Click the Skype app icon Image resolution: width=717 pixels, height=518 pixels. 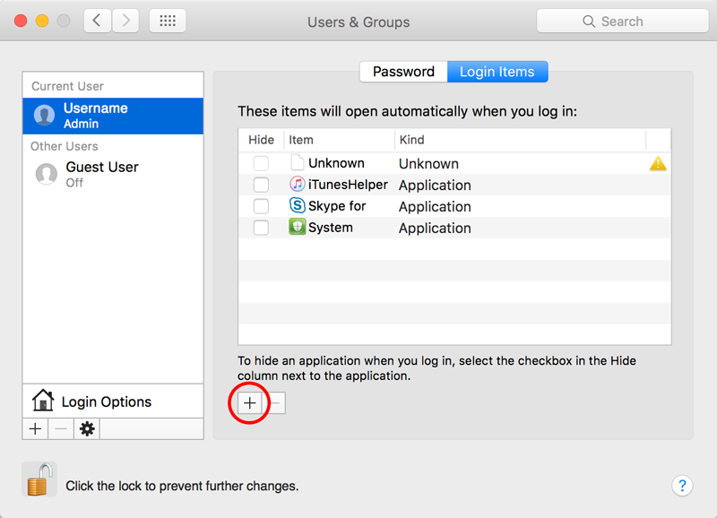tap(298, 206)
